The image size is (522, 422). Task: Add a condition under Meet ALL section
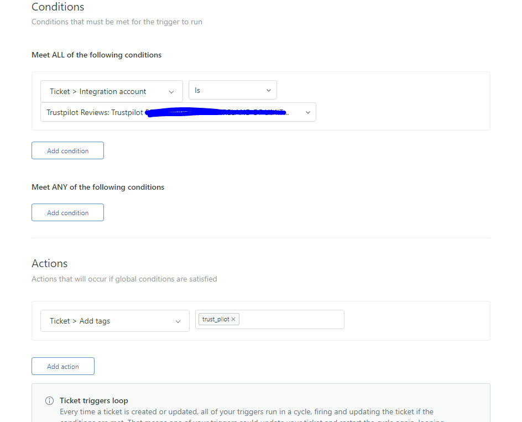point(67,150)
